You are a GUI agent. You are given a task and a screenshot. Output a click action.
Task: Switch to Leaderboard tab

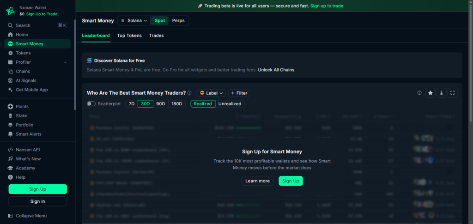tap(96, 36)
